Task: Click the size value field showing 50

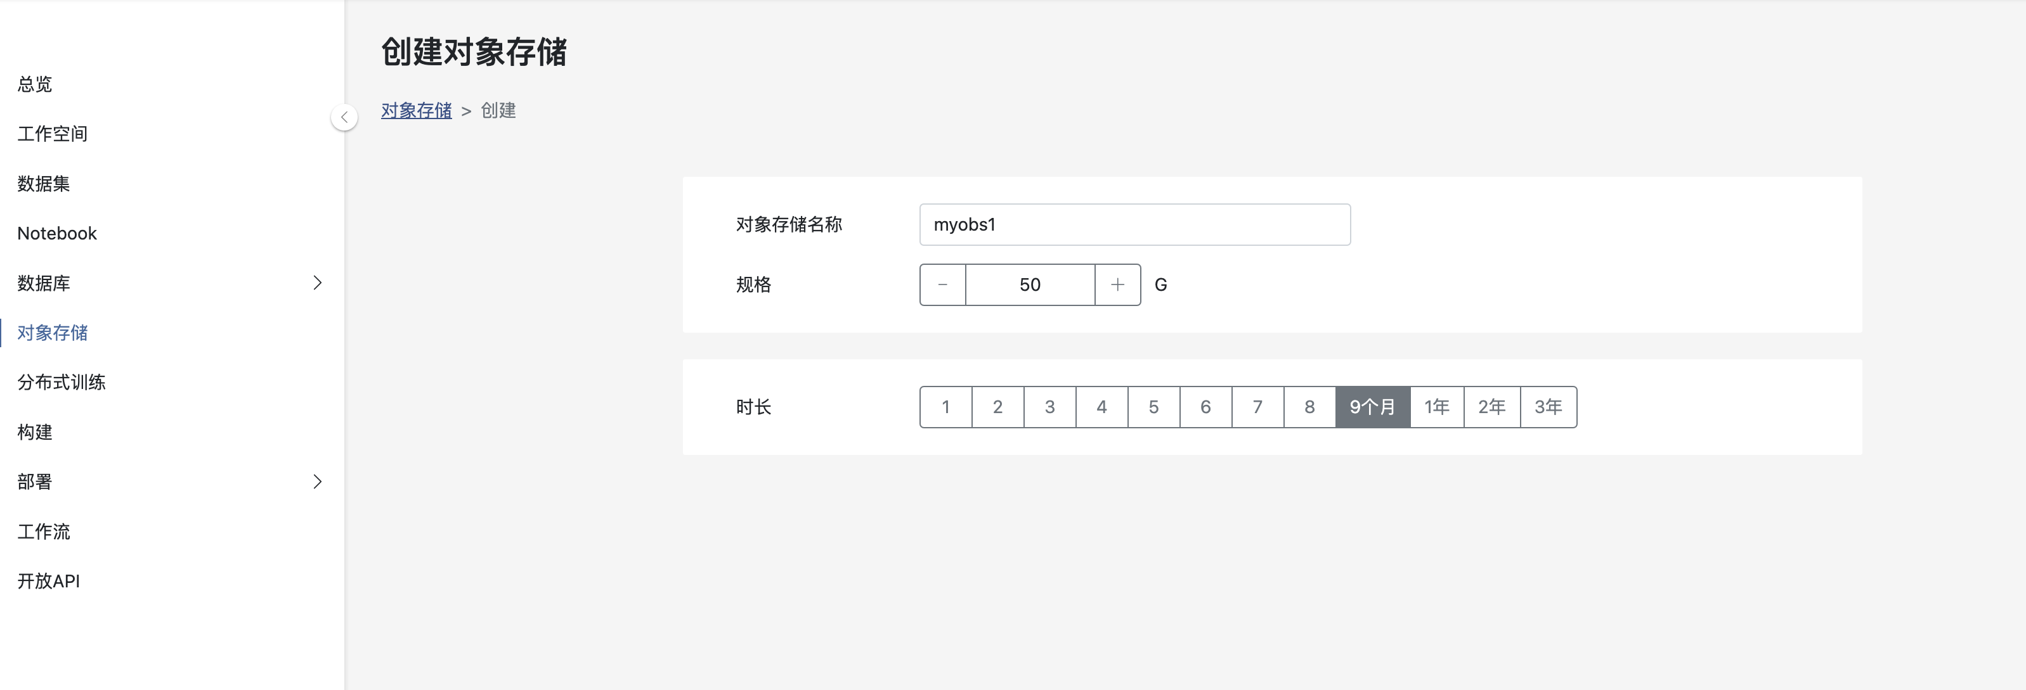Action: (x=1030, y=284)
